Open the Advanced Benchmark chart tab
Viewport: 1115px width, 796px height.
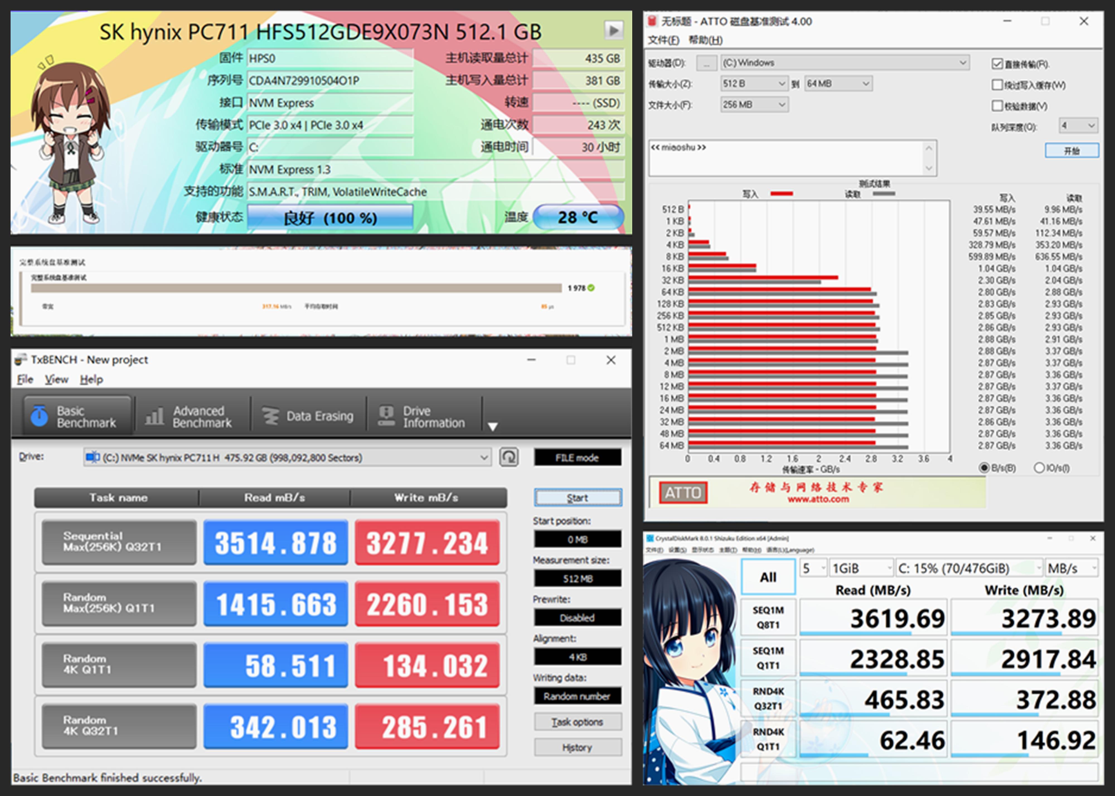(191, 417)
